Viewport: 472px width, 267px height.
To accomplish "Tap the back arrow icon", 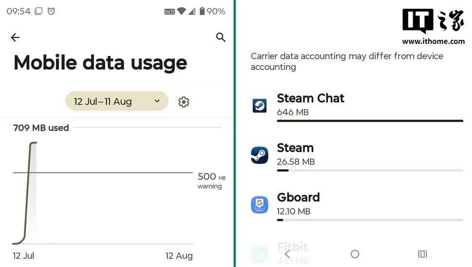I will (15, 37).
